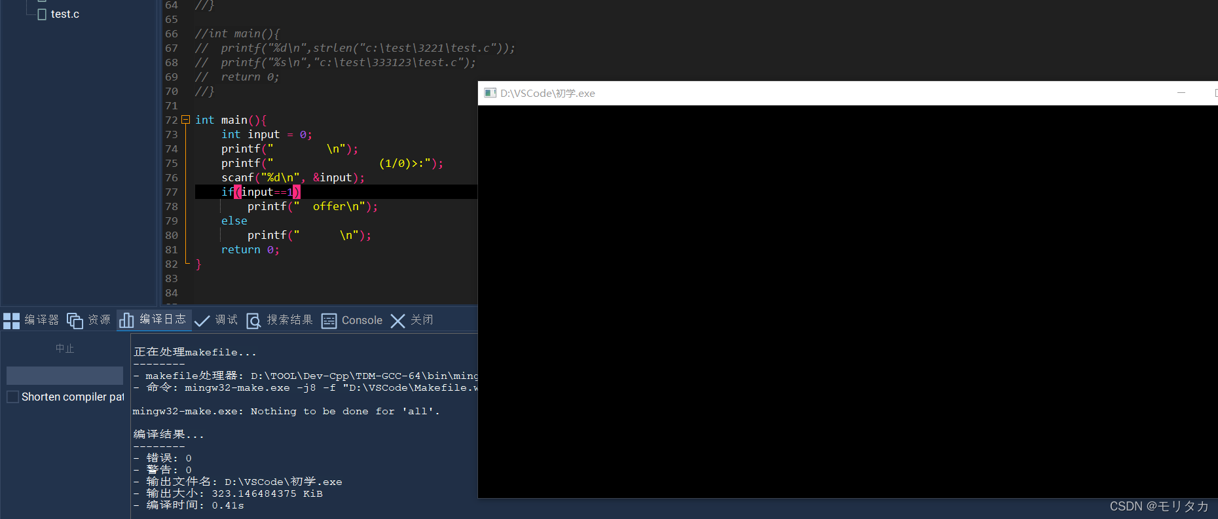Click the 编译日志 bar chart icon
Screen dimensions: 1218x519
tap(126, 320)
